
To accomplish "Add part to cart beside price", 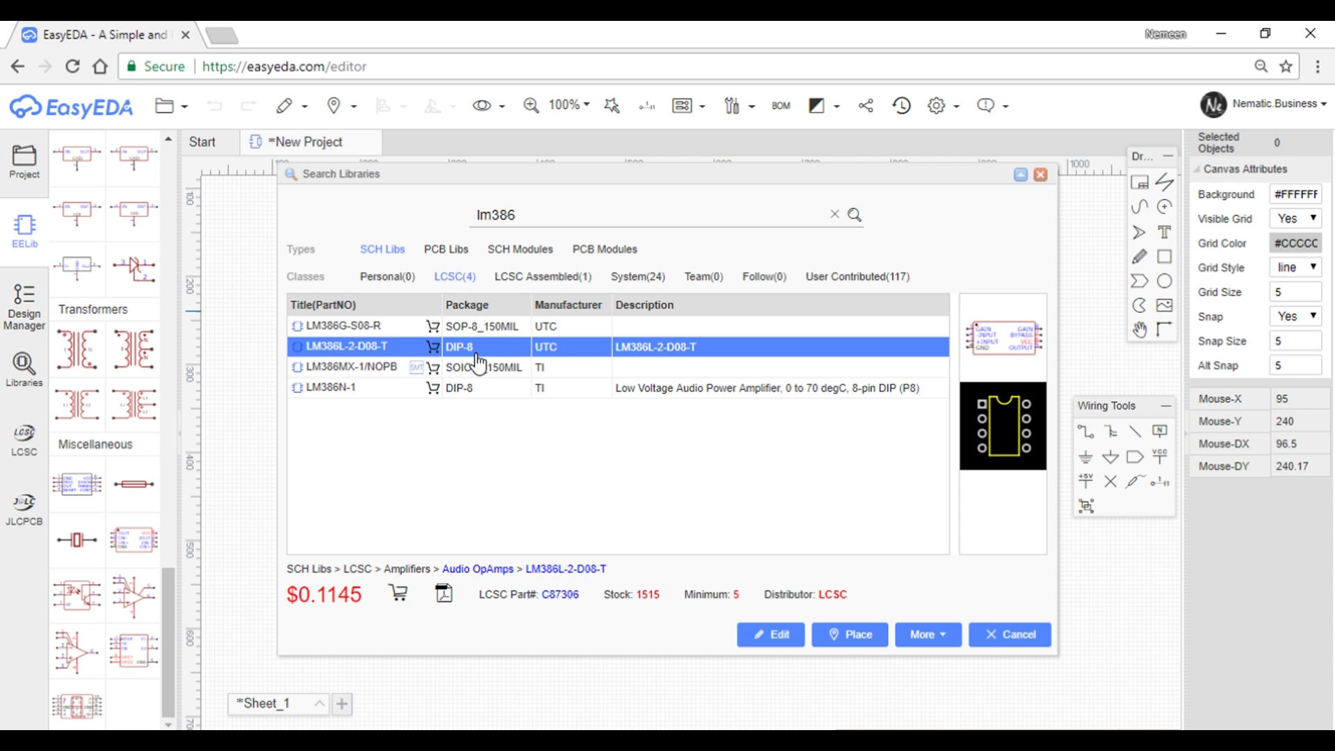I will coord(398,593).
